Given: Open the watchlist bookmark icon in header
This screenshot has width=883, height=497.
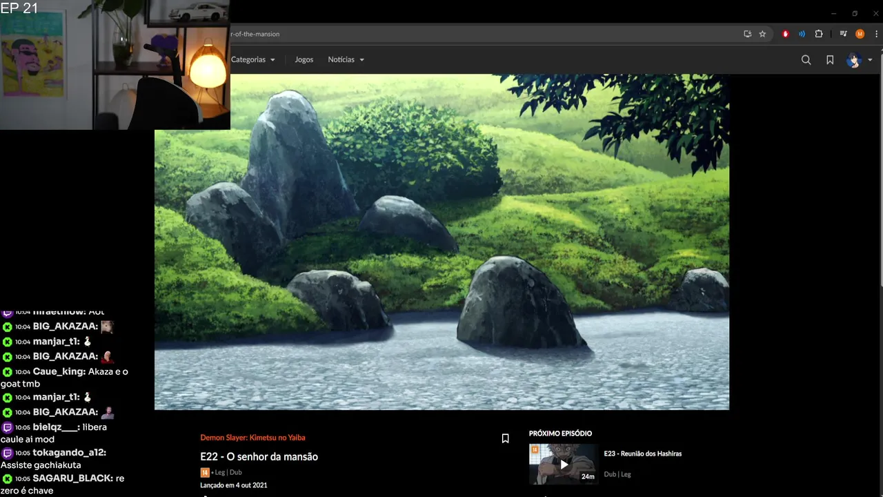Looking at the screenshot, I should [x=830, y=60].
